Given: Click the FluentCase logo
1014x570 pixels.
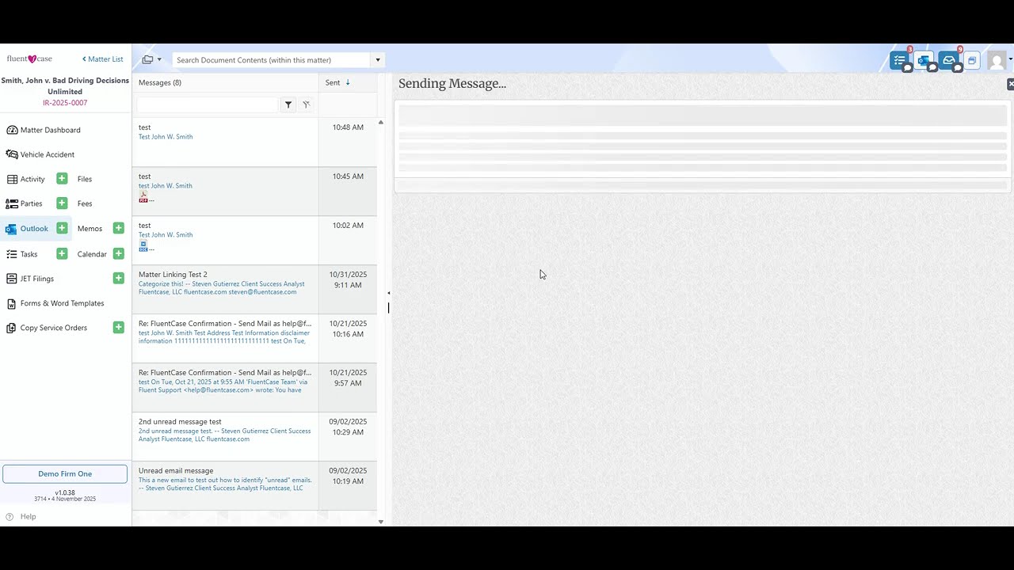Looking at the screenshot, I should pyautogui.click(x=29, y=59).
